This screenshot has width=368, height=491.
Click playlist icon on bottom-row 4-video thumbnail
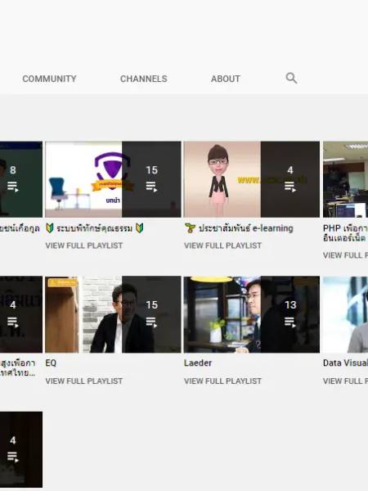click(x=13, y=457)
